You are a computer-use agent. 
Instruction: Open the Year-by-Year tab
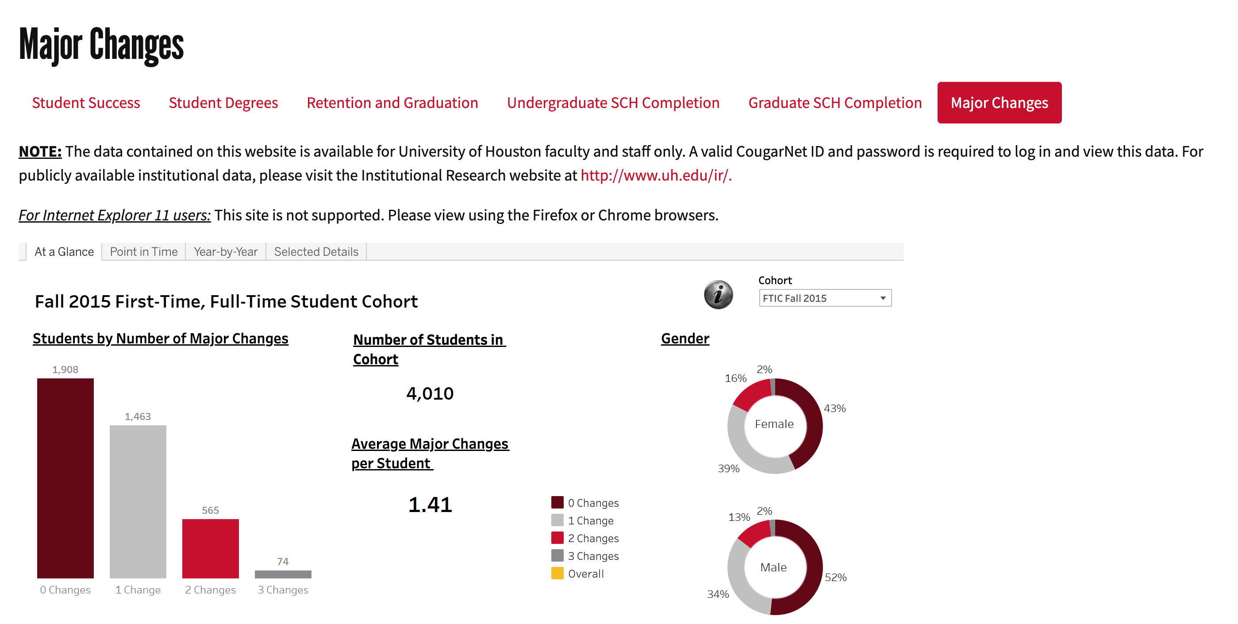click(x=225, y=251)
